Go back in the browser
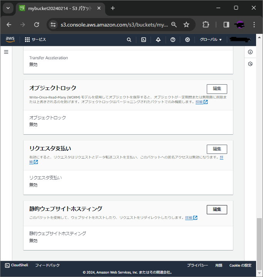This screenshot has height=277, width=263. (x=9, y=25)
